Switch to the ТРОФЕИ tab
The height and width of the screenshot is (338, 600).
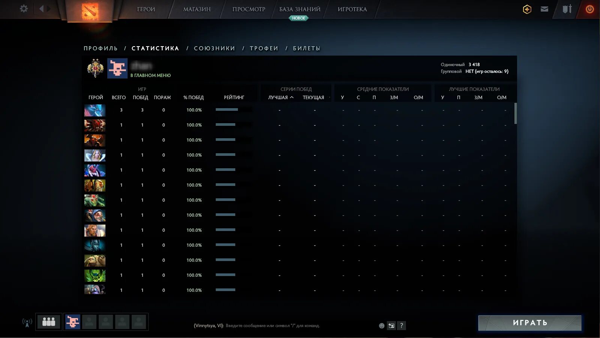point(264,48)
